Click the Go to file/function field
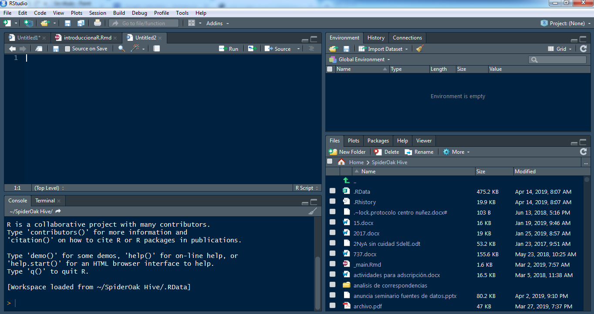The width and height of the screenshot is (594, 314). (144, 23)
